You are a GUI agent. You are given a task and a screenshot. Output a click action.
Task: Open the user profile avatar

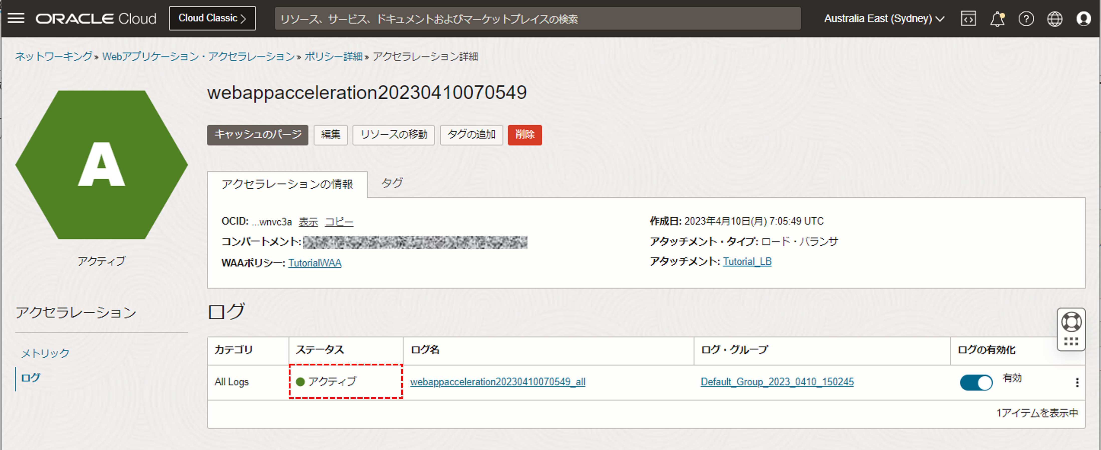point(1083,18)
